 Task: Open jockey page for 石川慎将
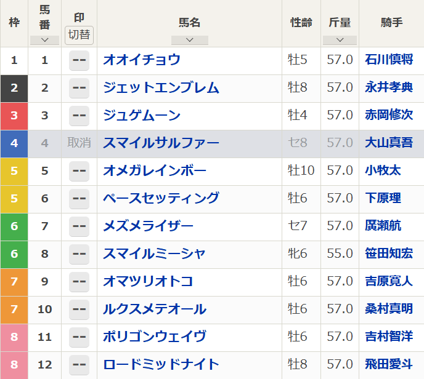click(x=389, y=60)
